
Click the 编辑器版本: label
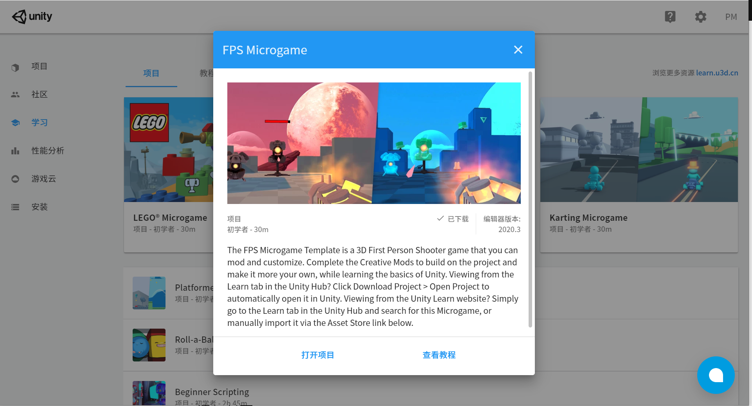502,219
